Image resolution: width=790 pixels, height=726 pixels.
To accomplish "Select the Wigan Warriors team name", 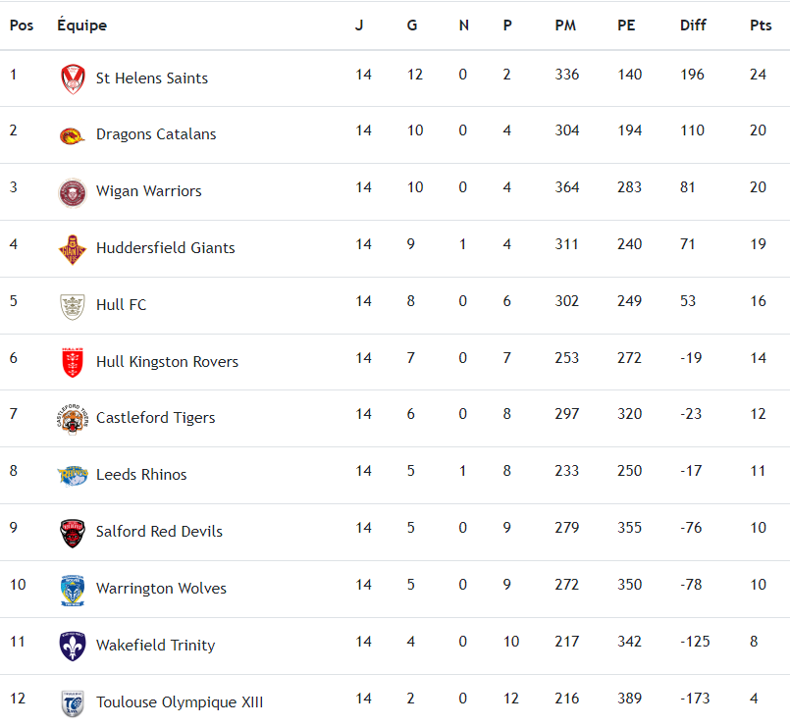I will tap(149, 191).
